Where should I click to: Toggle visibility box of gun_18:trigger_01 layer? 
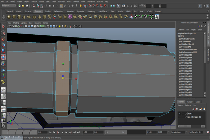[x=180, y=117]
